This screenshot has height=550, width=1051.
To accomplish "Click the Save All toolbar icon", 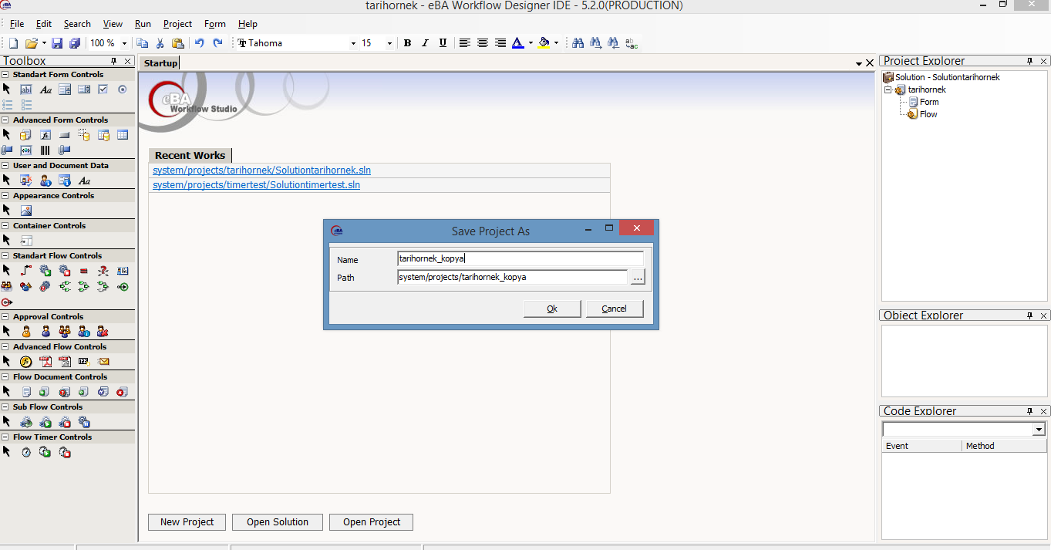I will (x=75, y=43).
